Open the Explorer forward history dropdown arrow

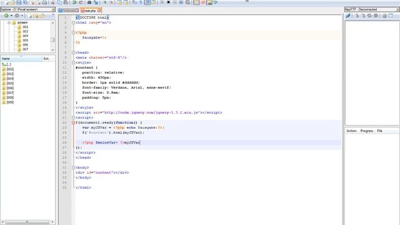point(22,16)
